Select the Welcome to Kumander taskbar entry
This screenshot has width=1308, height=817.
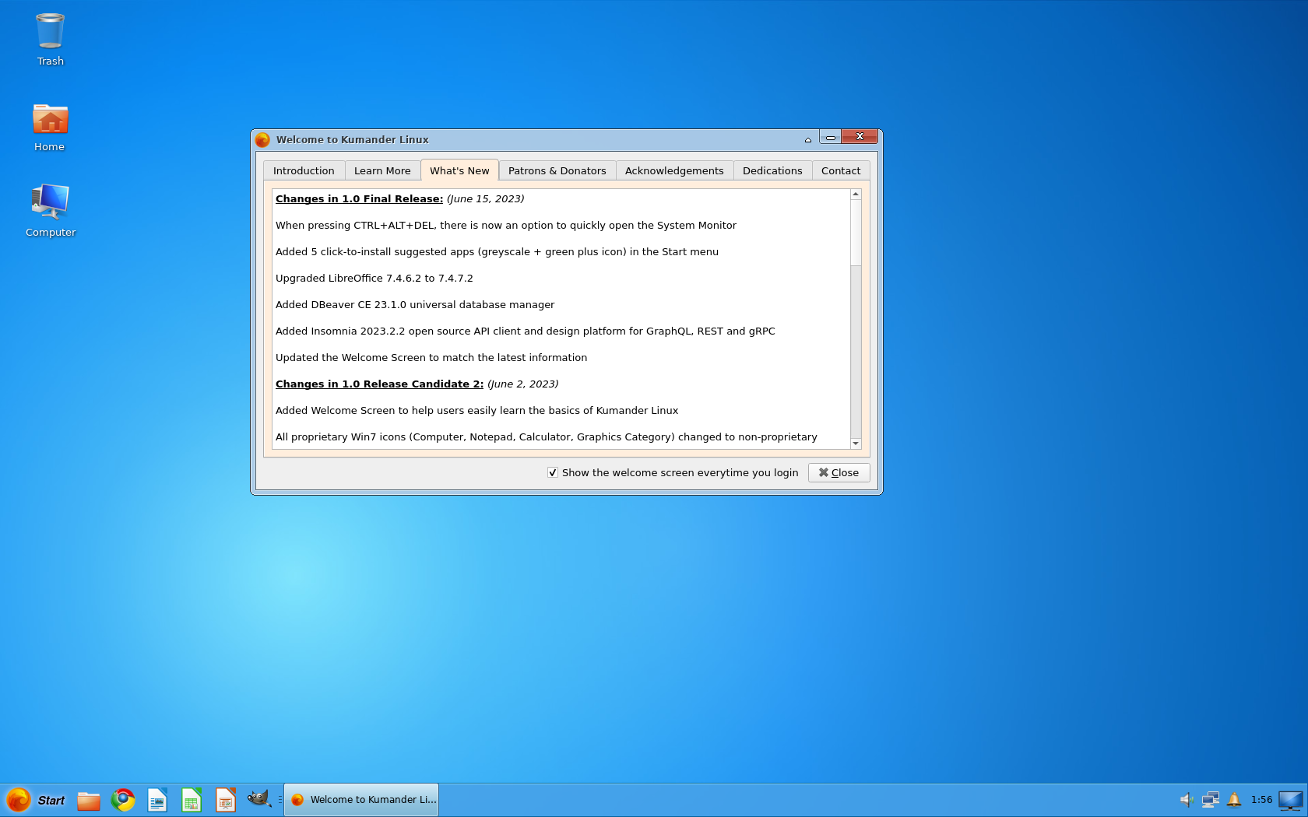click(361, 800)
